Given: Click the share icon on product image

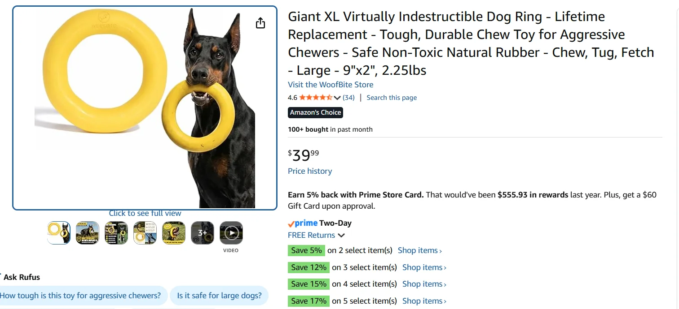Looking at the screenshot, I should [260, 23].
